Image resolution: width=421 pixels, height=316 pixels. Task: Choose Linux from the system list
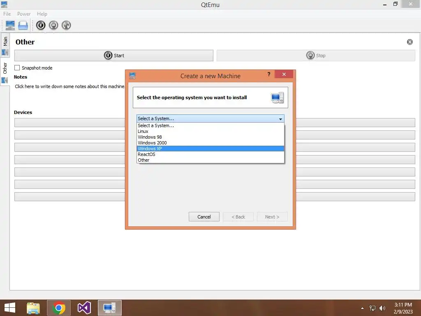[210, 131]
